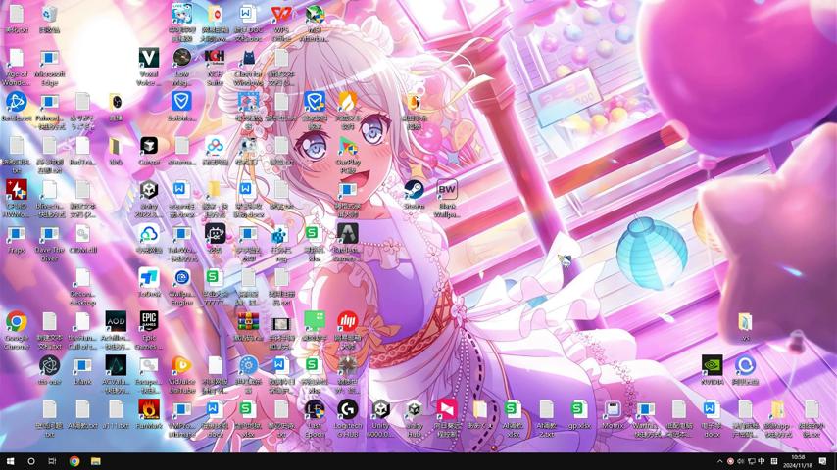Select the NVIDIA desktop shortcut
The image size is (837, 470).
(712, 365)
